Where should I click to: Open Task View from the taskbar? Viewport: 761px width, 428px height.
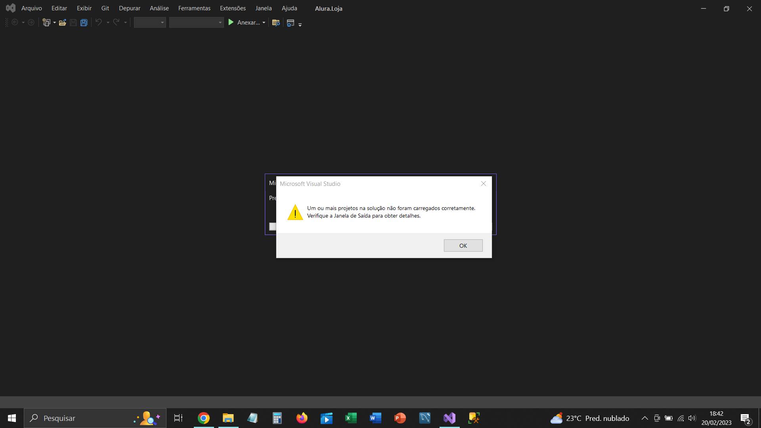[178, 418]
